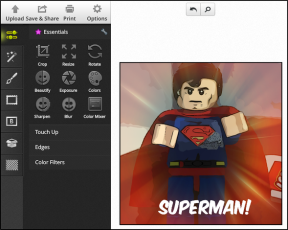Click the Upload button

(x=14, y=13)
